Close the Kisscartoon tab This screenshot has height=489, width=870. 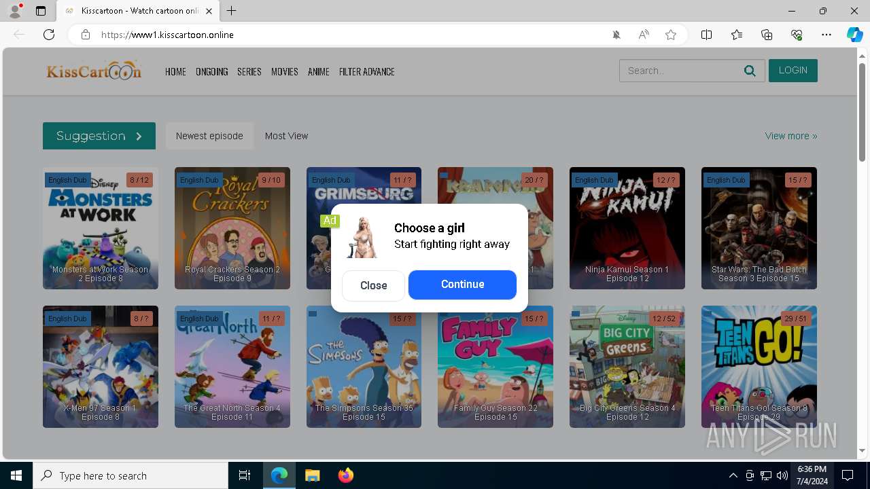pos(209,11)
